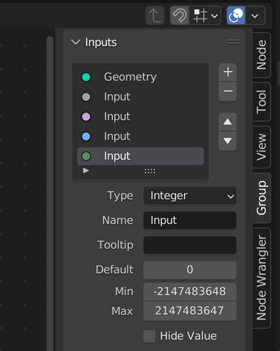Switch to the View sidebar tab
Image resolution: width=280 pixels, height=351 pixels.
(262, 147)
